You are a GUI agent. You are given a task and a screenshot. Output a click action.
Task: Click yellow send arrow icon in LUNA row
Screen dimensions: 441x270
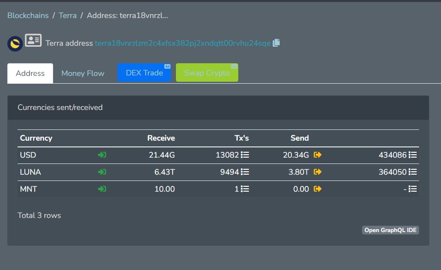point(318,172)
